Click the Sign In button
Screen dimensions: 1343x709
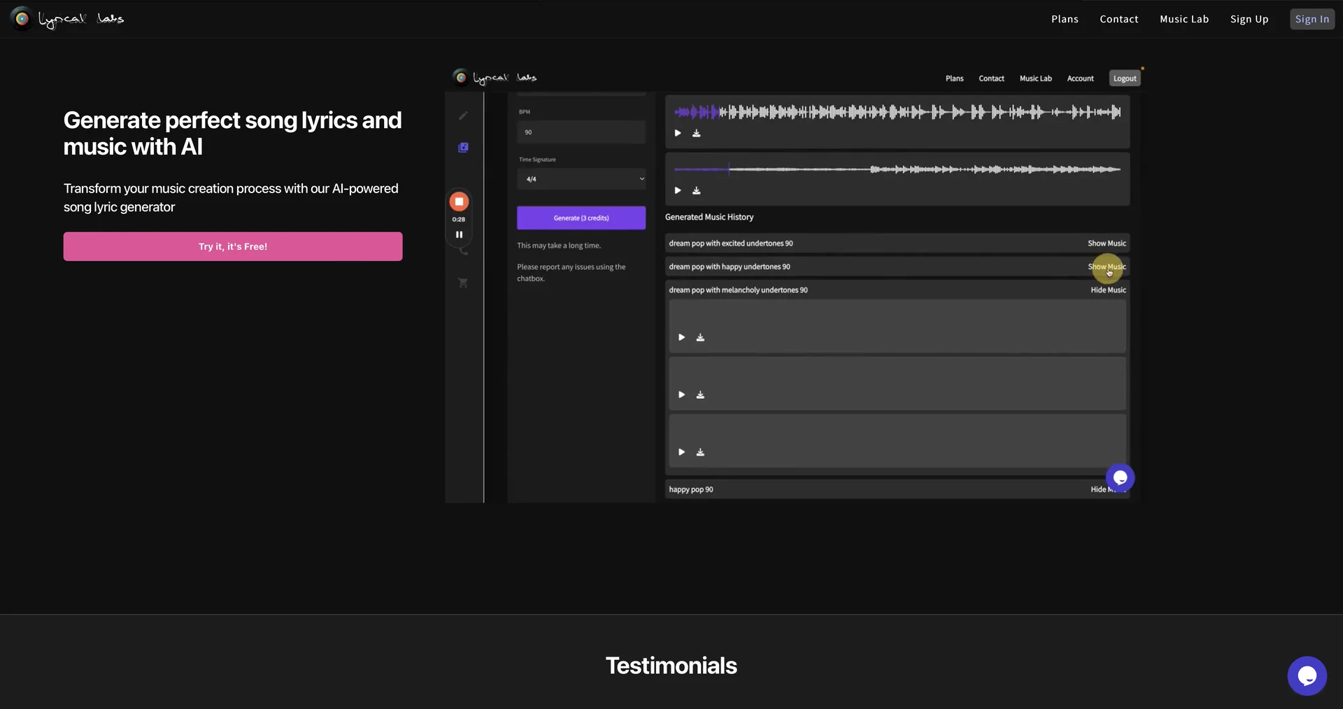1312,19
